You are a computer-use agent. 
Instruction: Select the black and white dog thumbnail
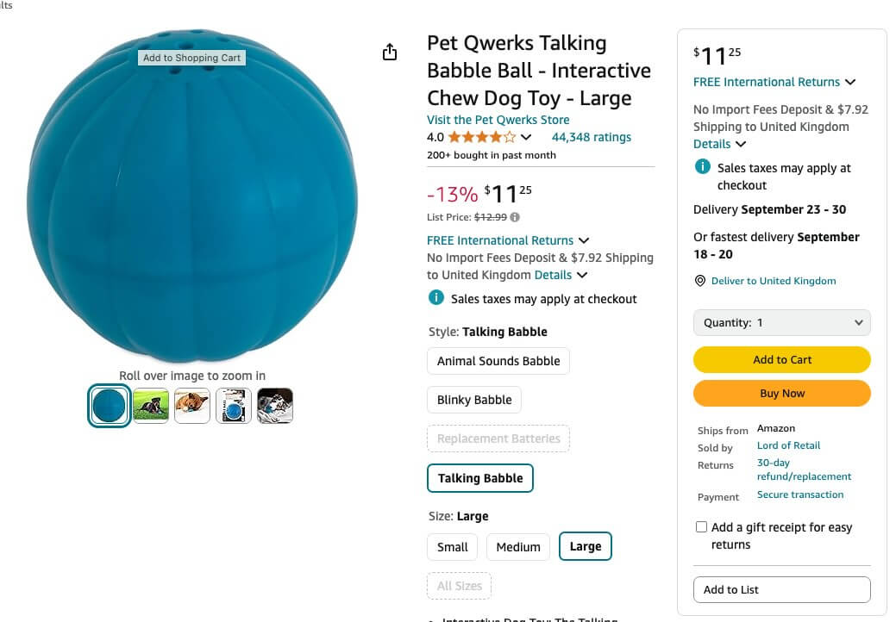click(275, 406)
